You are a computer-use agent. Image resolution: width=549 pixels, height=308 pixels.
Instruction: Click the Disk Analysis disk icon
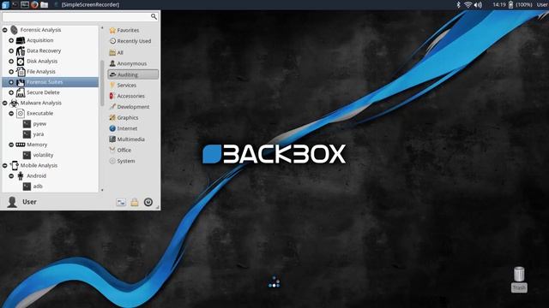(21, 62)
